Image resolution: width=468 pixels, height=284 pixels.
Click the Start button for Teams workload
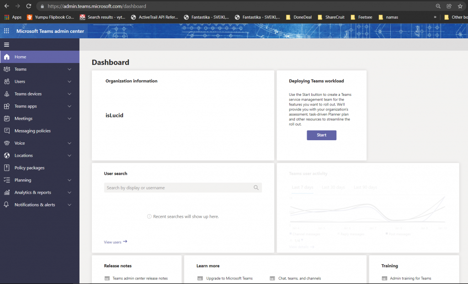pos(321,135)
